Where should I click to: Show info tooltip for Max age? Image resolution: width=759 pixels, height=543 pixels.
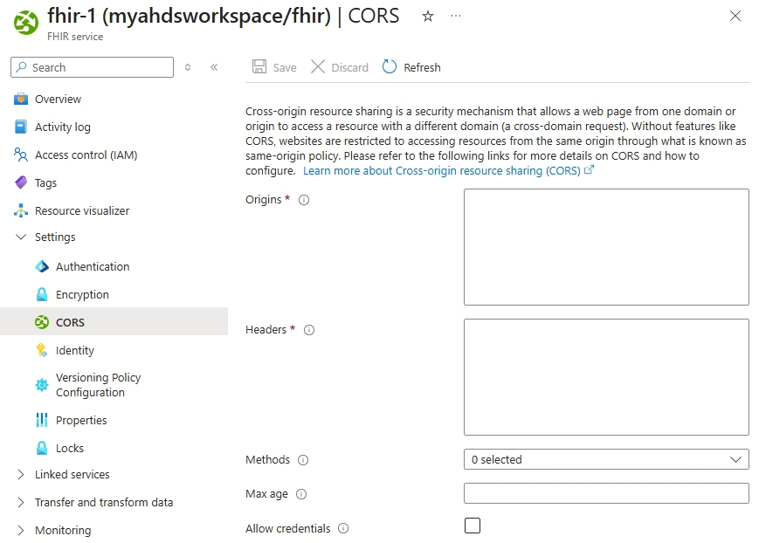click(301, 494)
